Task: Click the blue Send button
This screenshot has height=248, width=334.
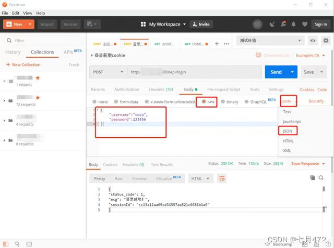Action: click(x=276, y=72)
